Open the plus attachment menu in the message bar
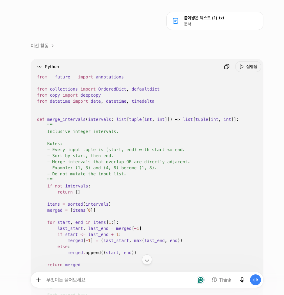The width and height of the screenshot is (284, 295). (38, 280)
